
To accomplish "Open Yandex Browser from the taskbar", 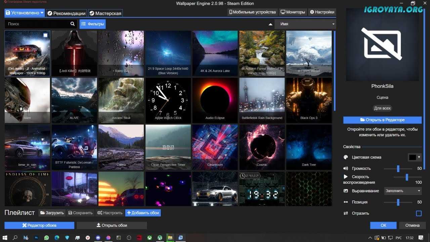I will [88, 238].
